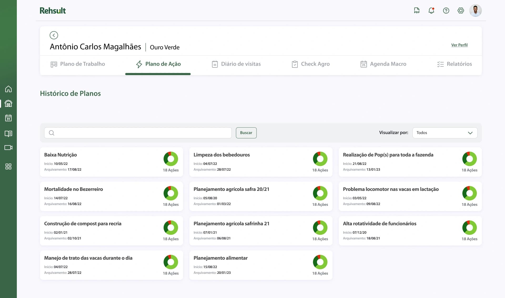Click Mortalidade no Bezerreiro donut chart
Viewport: 505px width, 298px height.
tap(171, 193)
